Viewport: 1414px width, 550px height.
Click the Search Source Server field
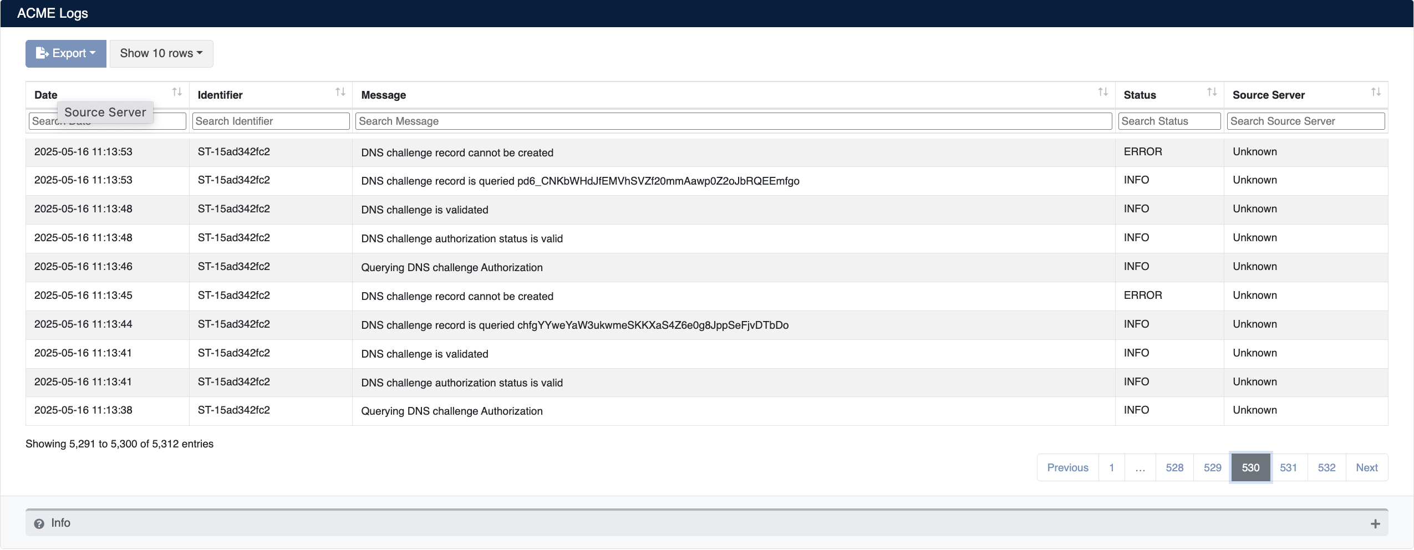1306,121
